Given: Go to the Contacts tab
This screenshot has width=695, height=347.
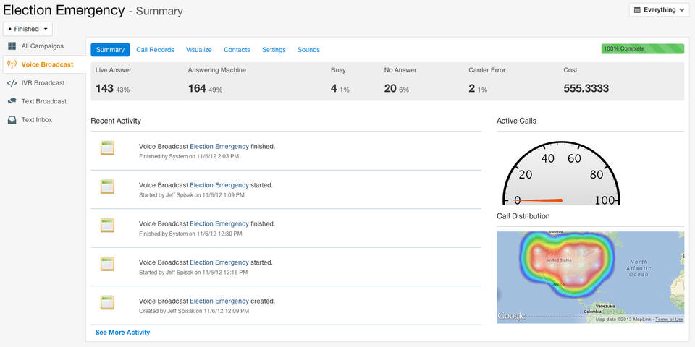Looking at the screenshot, I should click(237, 50).
